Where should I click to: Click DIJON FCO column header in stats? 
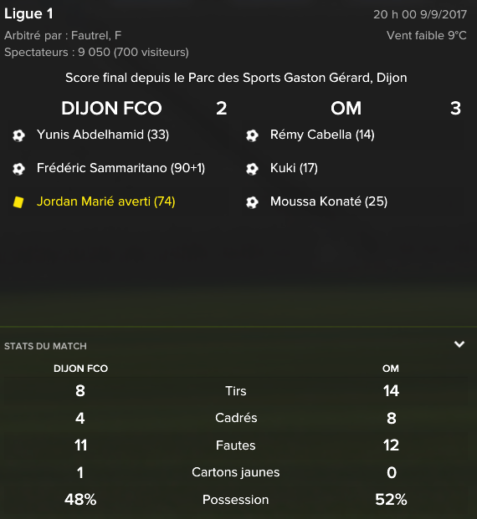click(x=80, y=369)
